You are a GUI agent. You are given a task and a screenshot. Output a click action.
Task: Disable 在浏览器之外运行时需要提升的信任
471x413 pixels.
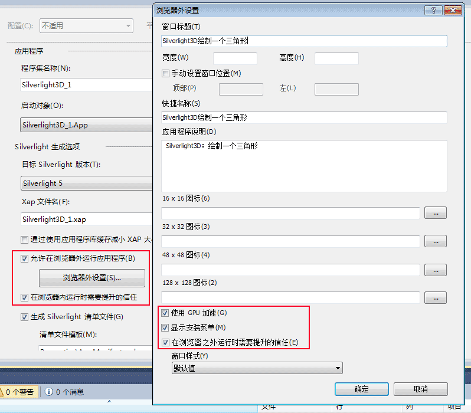165,342
